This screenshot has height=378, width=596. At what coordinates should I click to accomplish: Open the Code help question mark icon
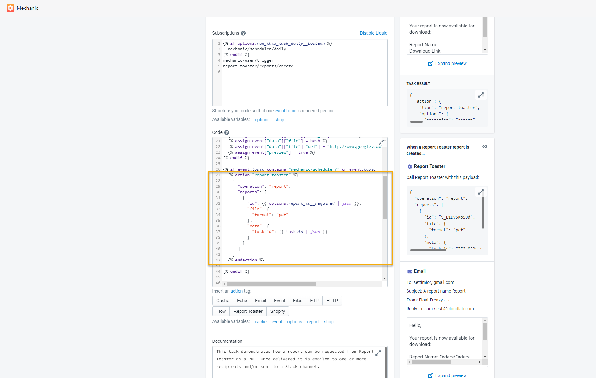pyautogui.click(x=227, y=133)
